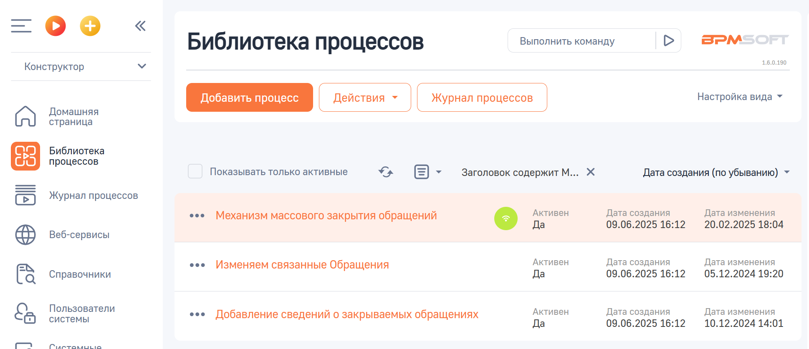The image size is (809, 349).
Task: Open Пользователи системы section
Action: click(81, 314)
